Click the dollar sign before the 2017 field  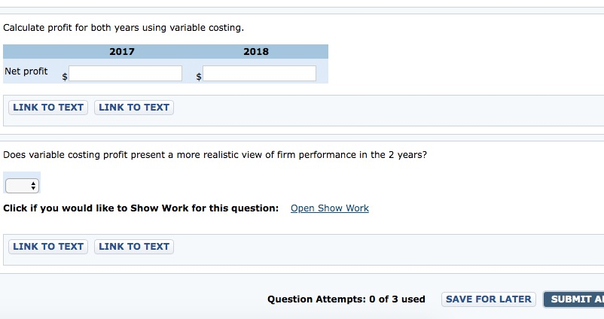[65, 77]
